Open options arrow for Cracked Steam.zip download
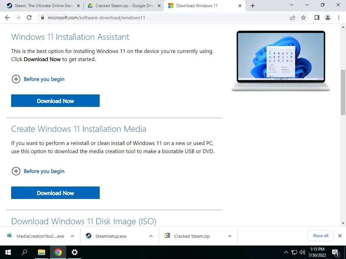Image resolution: width=346 pixels, height=259 pixels. pyautogui.click(x=230, y=236)
